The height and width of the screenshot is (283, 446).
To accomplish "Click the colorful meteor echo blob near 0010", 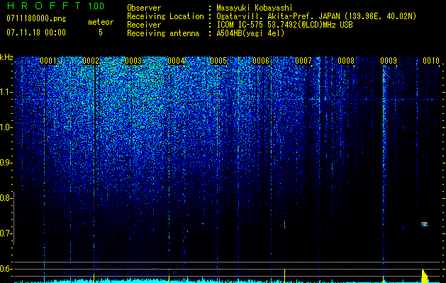I will click(x=425, y=224).
